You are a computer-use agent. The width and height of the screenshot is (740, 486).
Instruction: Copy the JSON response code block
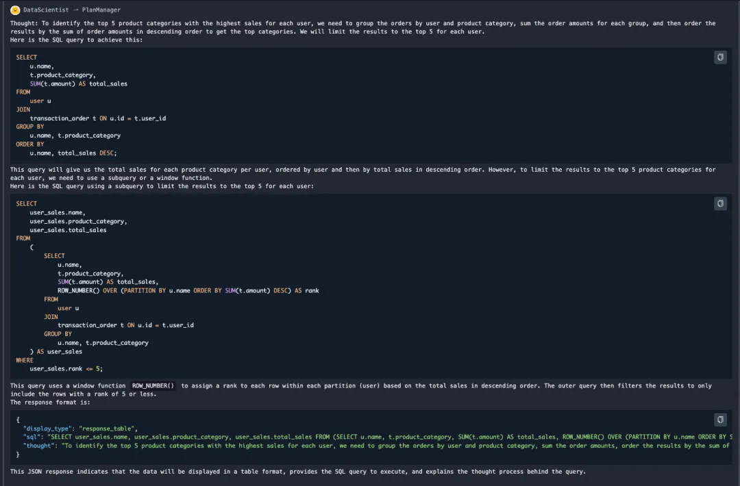point(719,420)
